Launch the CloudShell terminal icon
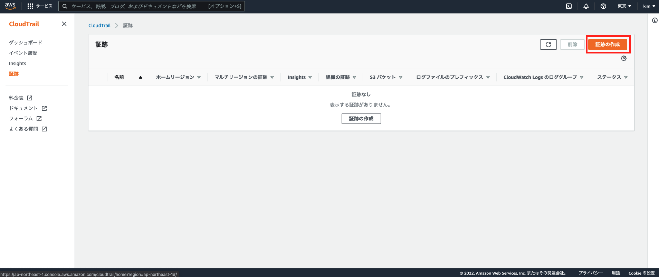 [x=569, y=6]
